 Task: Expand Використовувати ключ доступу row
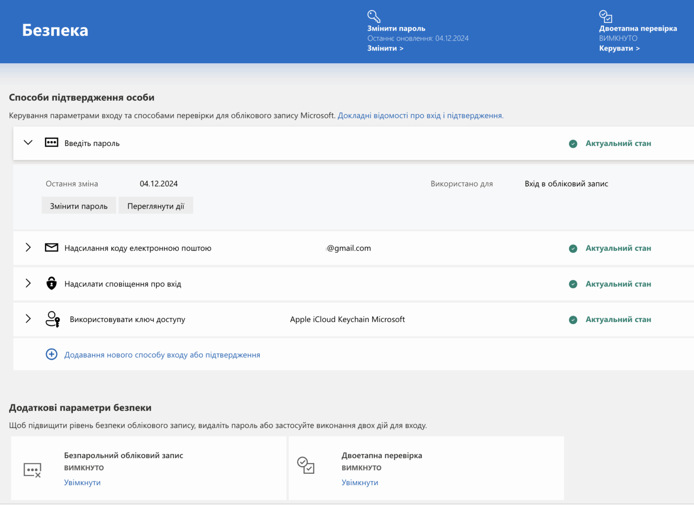(x=28, y=319)
